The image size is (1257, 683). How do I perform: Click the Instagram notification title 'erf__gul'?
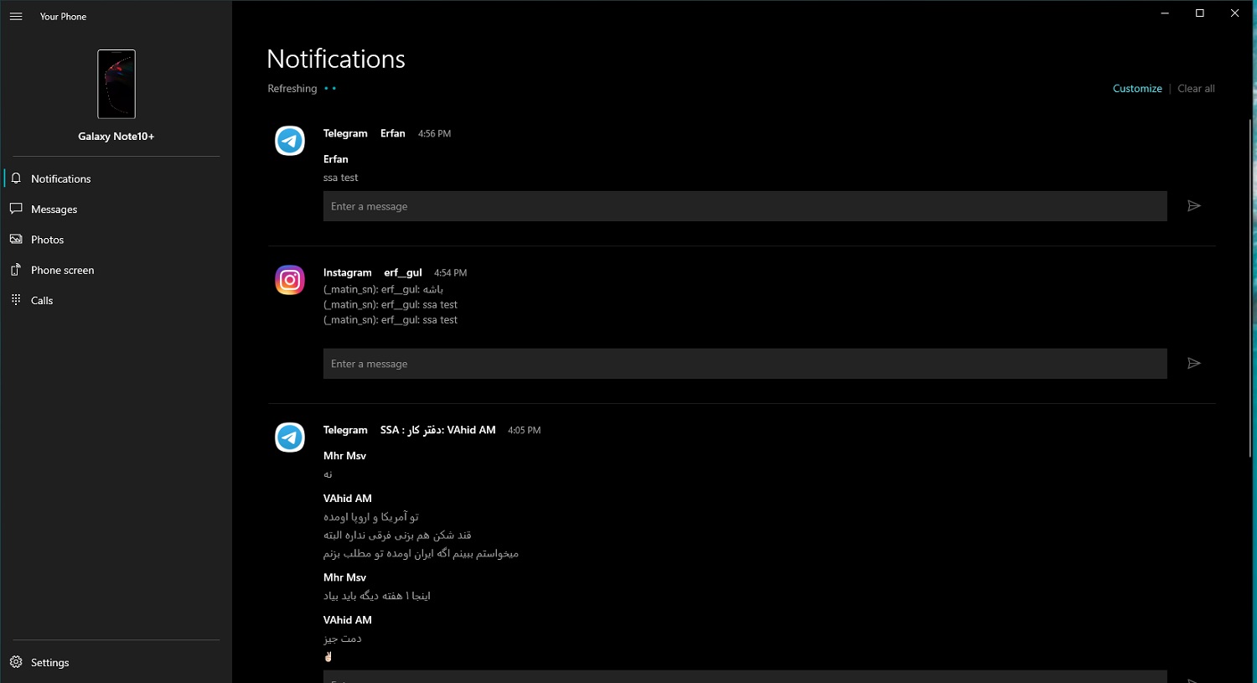(403, 272)
